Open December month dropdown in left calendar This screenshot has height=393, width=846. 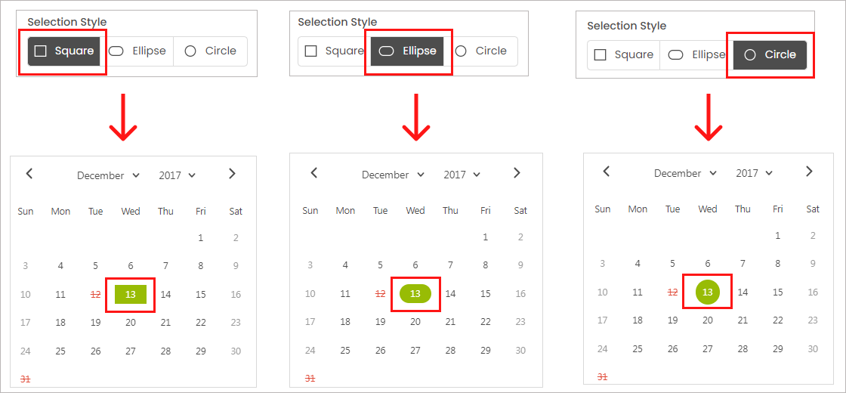[108, 175]
